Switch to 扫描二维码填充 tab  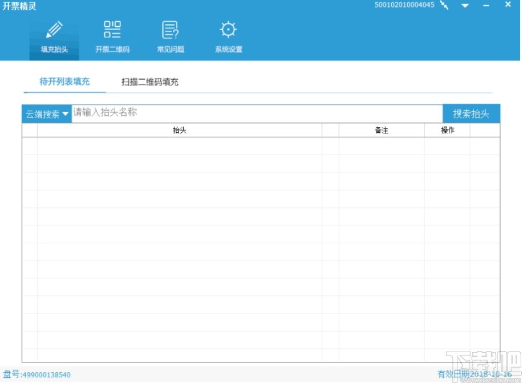[150, 82]
